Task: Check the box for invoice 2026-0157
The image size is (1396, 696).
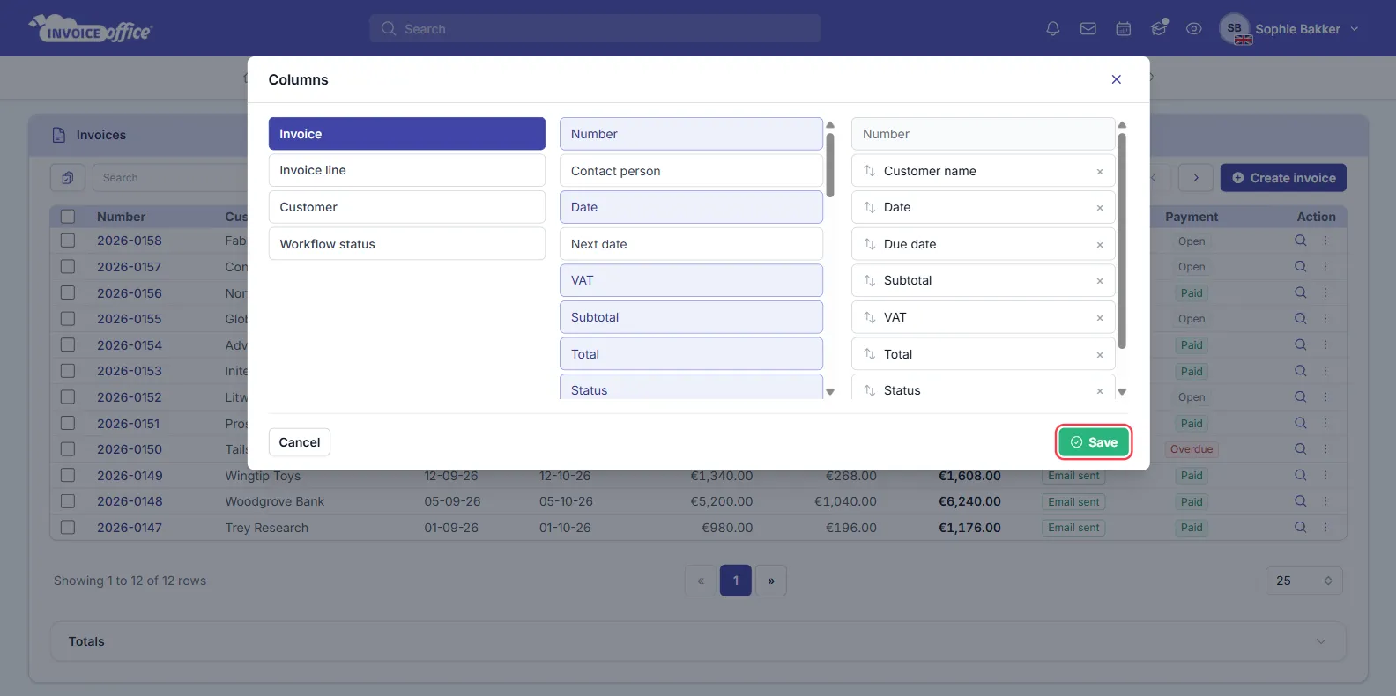Action: point(68,266)
